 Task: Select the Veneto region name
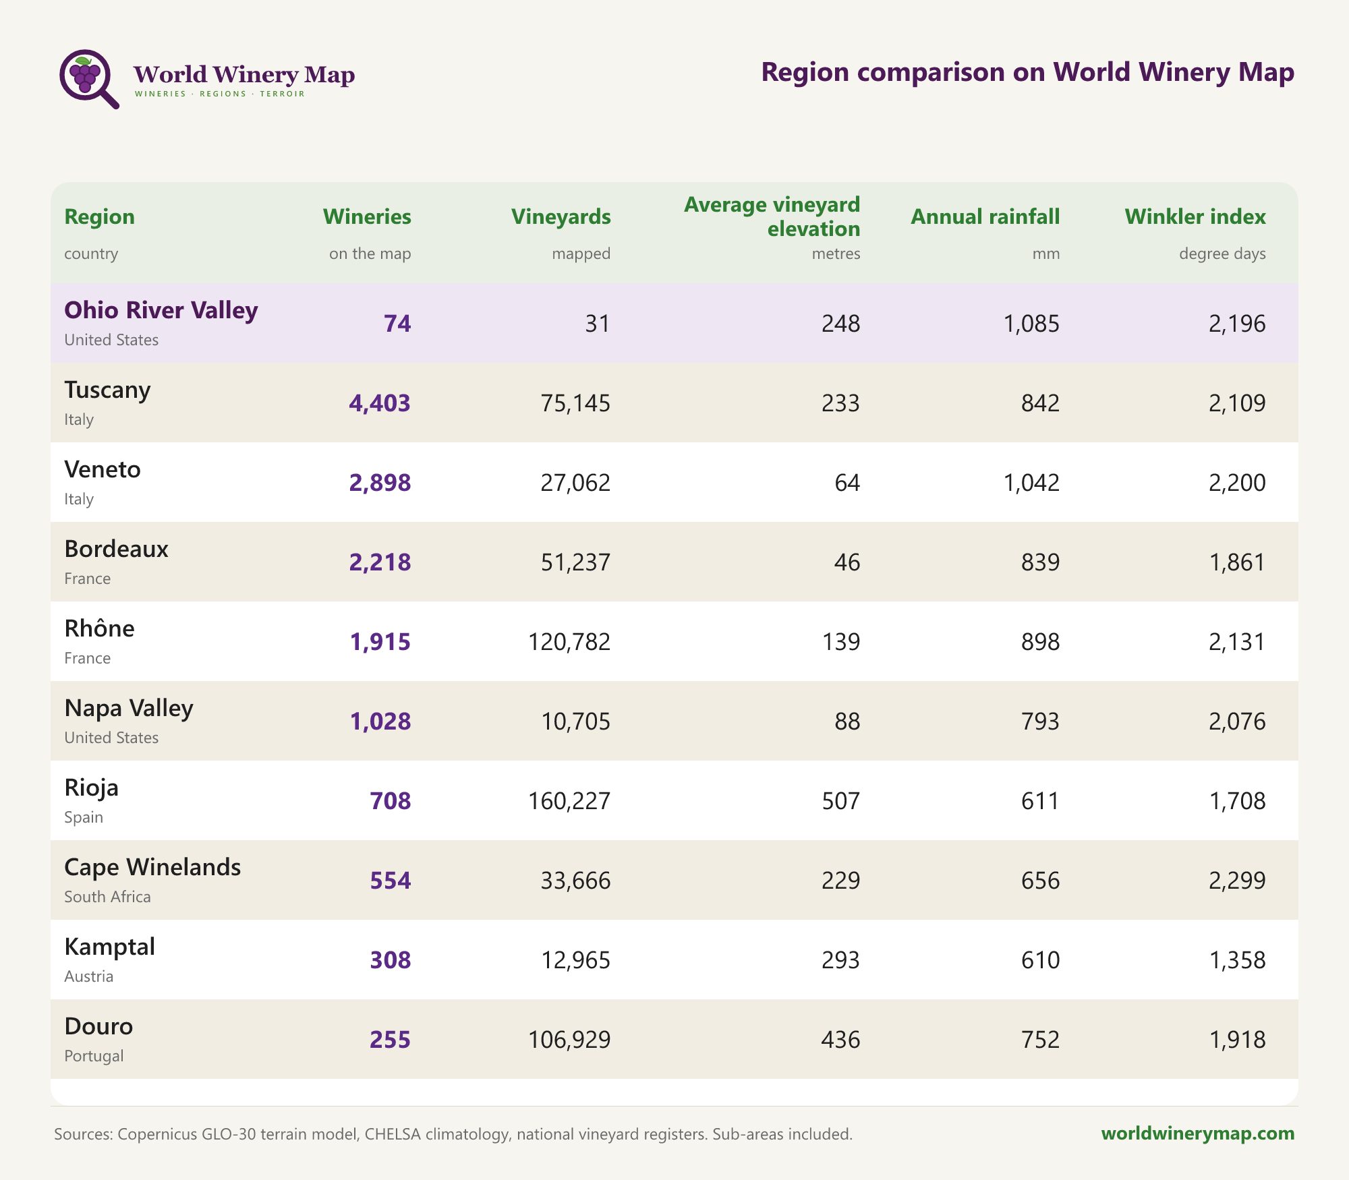[103, 469]
